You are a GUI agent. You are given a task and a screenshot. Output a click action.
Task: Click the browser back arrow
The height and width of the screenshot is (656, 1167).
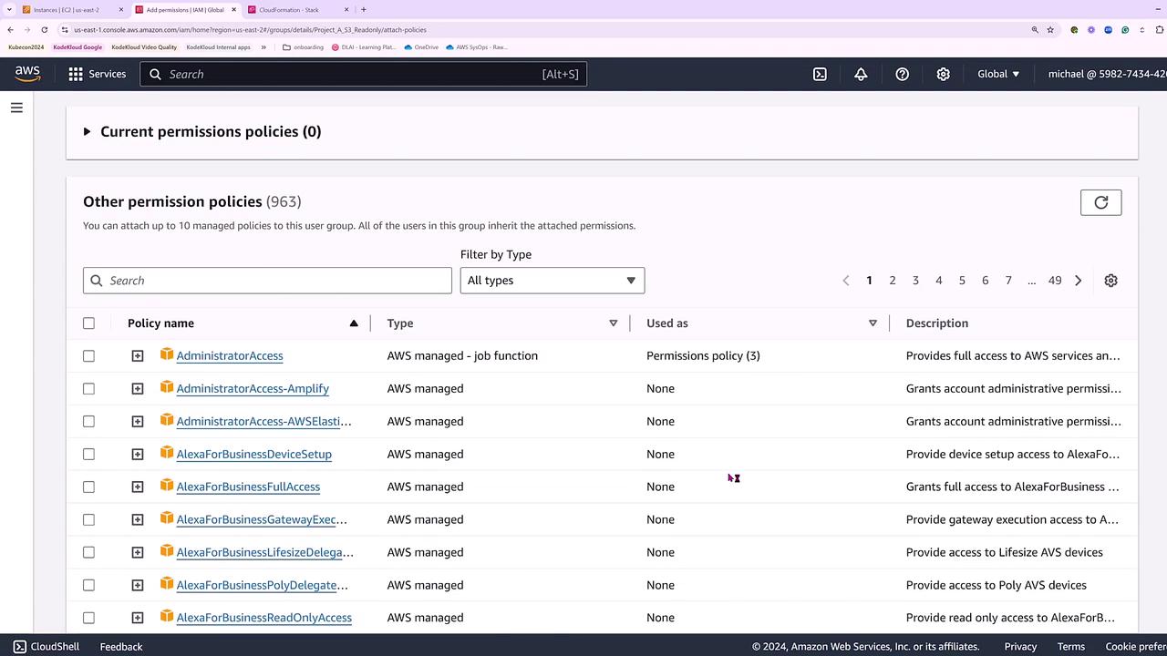pyautogui.click(x=10, y=29)
